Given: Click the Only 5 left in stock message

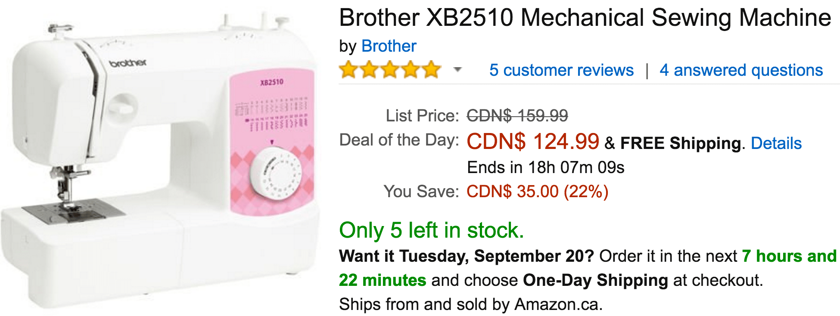Looking at the screenshot, I should 431,230.
